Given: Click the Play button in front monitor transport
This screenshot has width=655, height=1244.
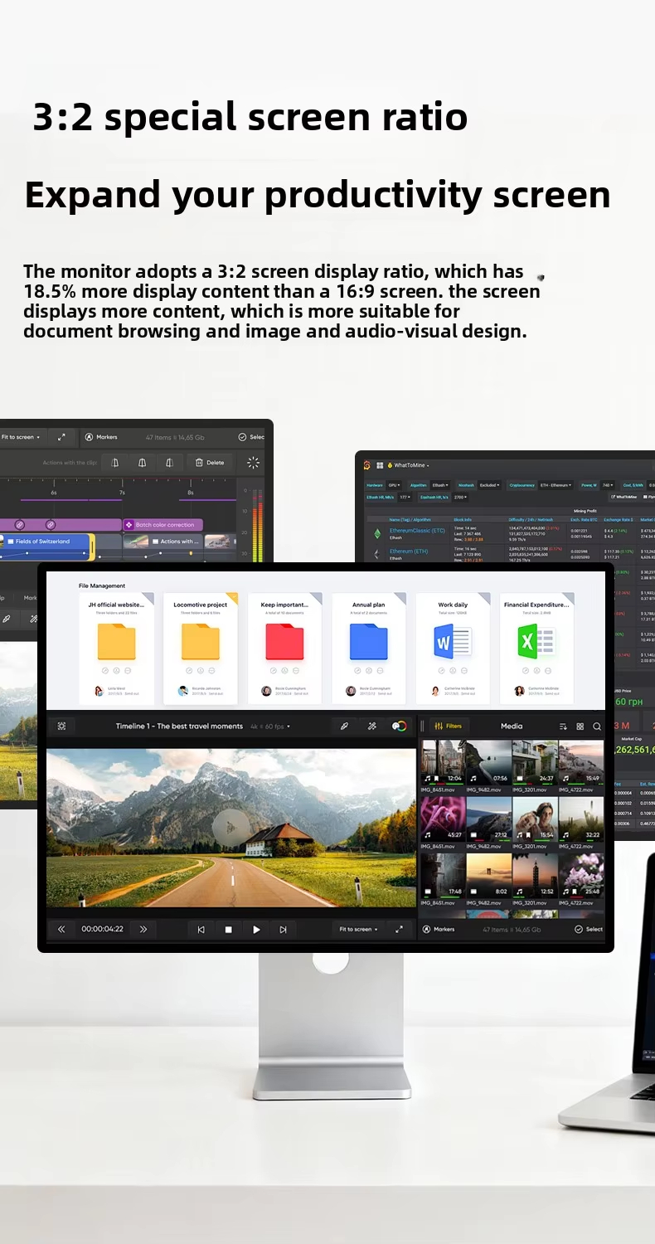Looking at the screenshot, I should (x=256, y=930).
